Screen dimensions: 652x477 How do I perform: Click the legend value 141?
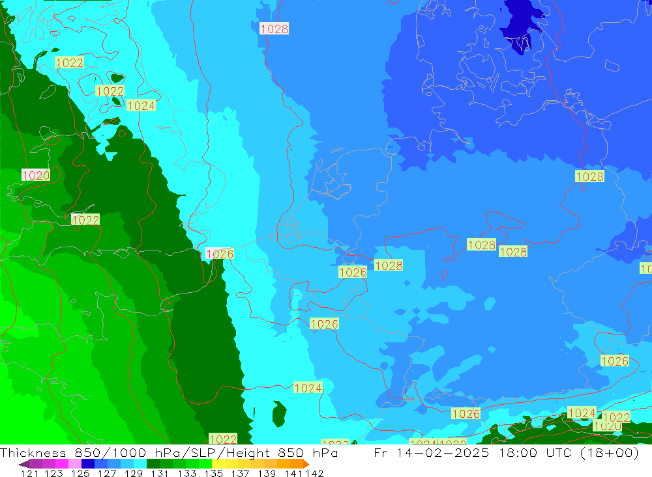pos(293,473)
